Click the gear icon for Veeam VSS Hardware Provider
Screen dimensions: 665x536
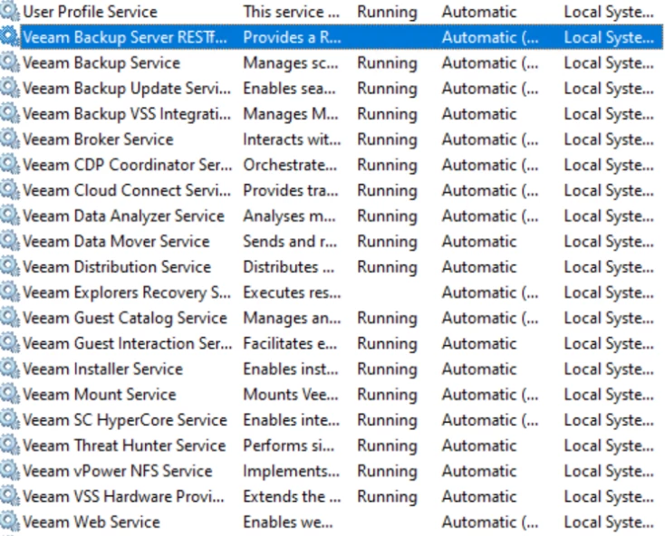click(9, 496)
